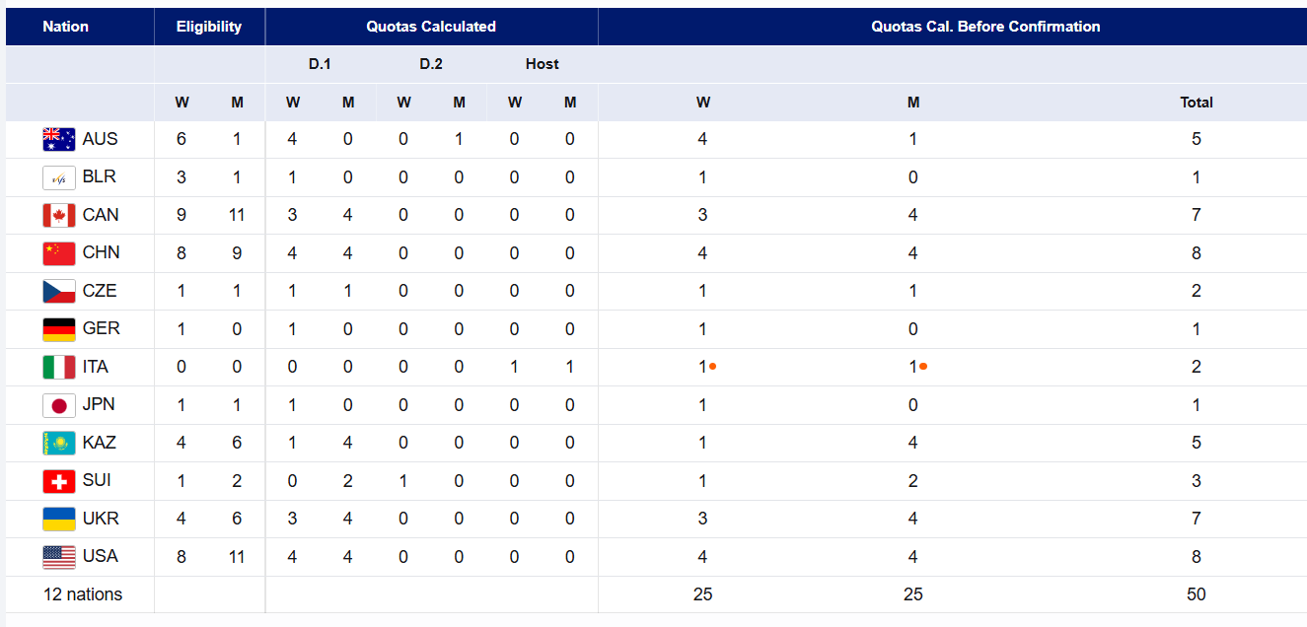Image resolution: width=1307 pixels, height=627 pixels.
Task: Click the Ukraine flag icon
Action: [59, 520]
